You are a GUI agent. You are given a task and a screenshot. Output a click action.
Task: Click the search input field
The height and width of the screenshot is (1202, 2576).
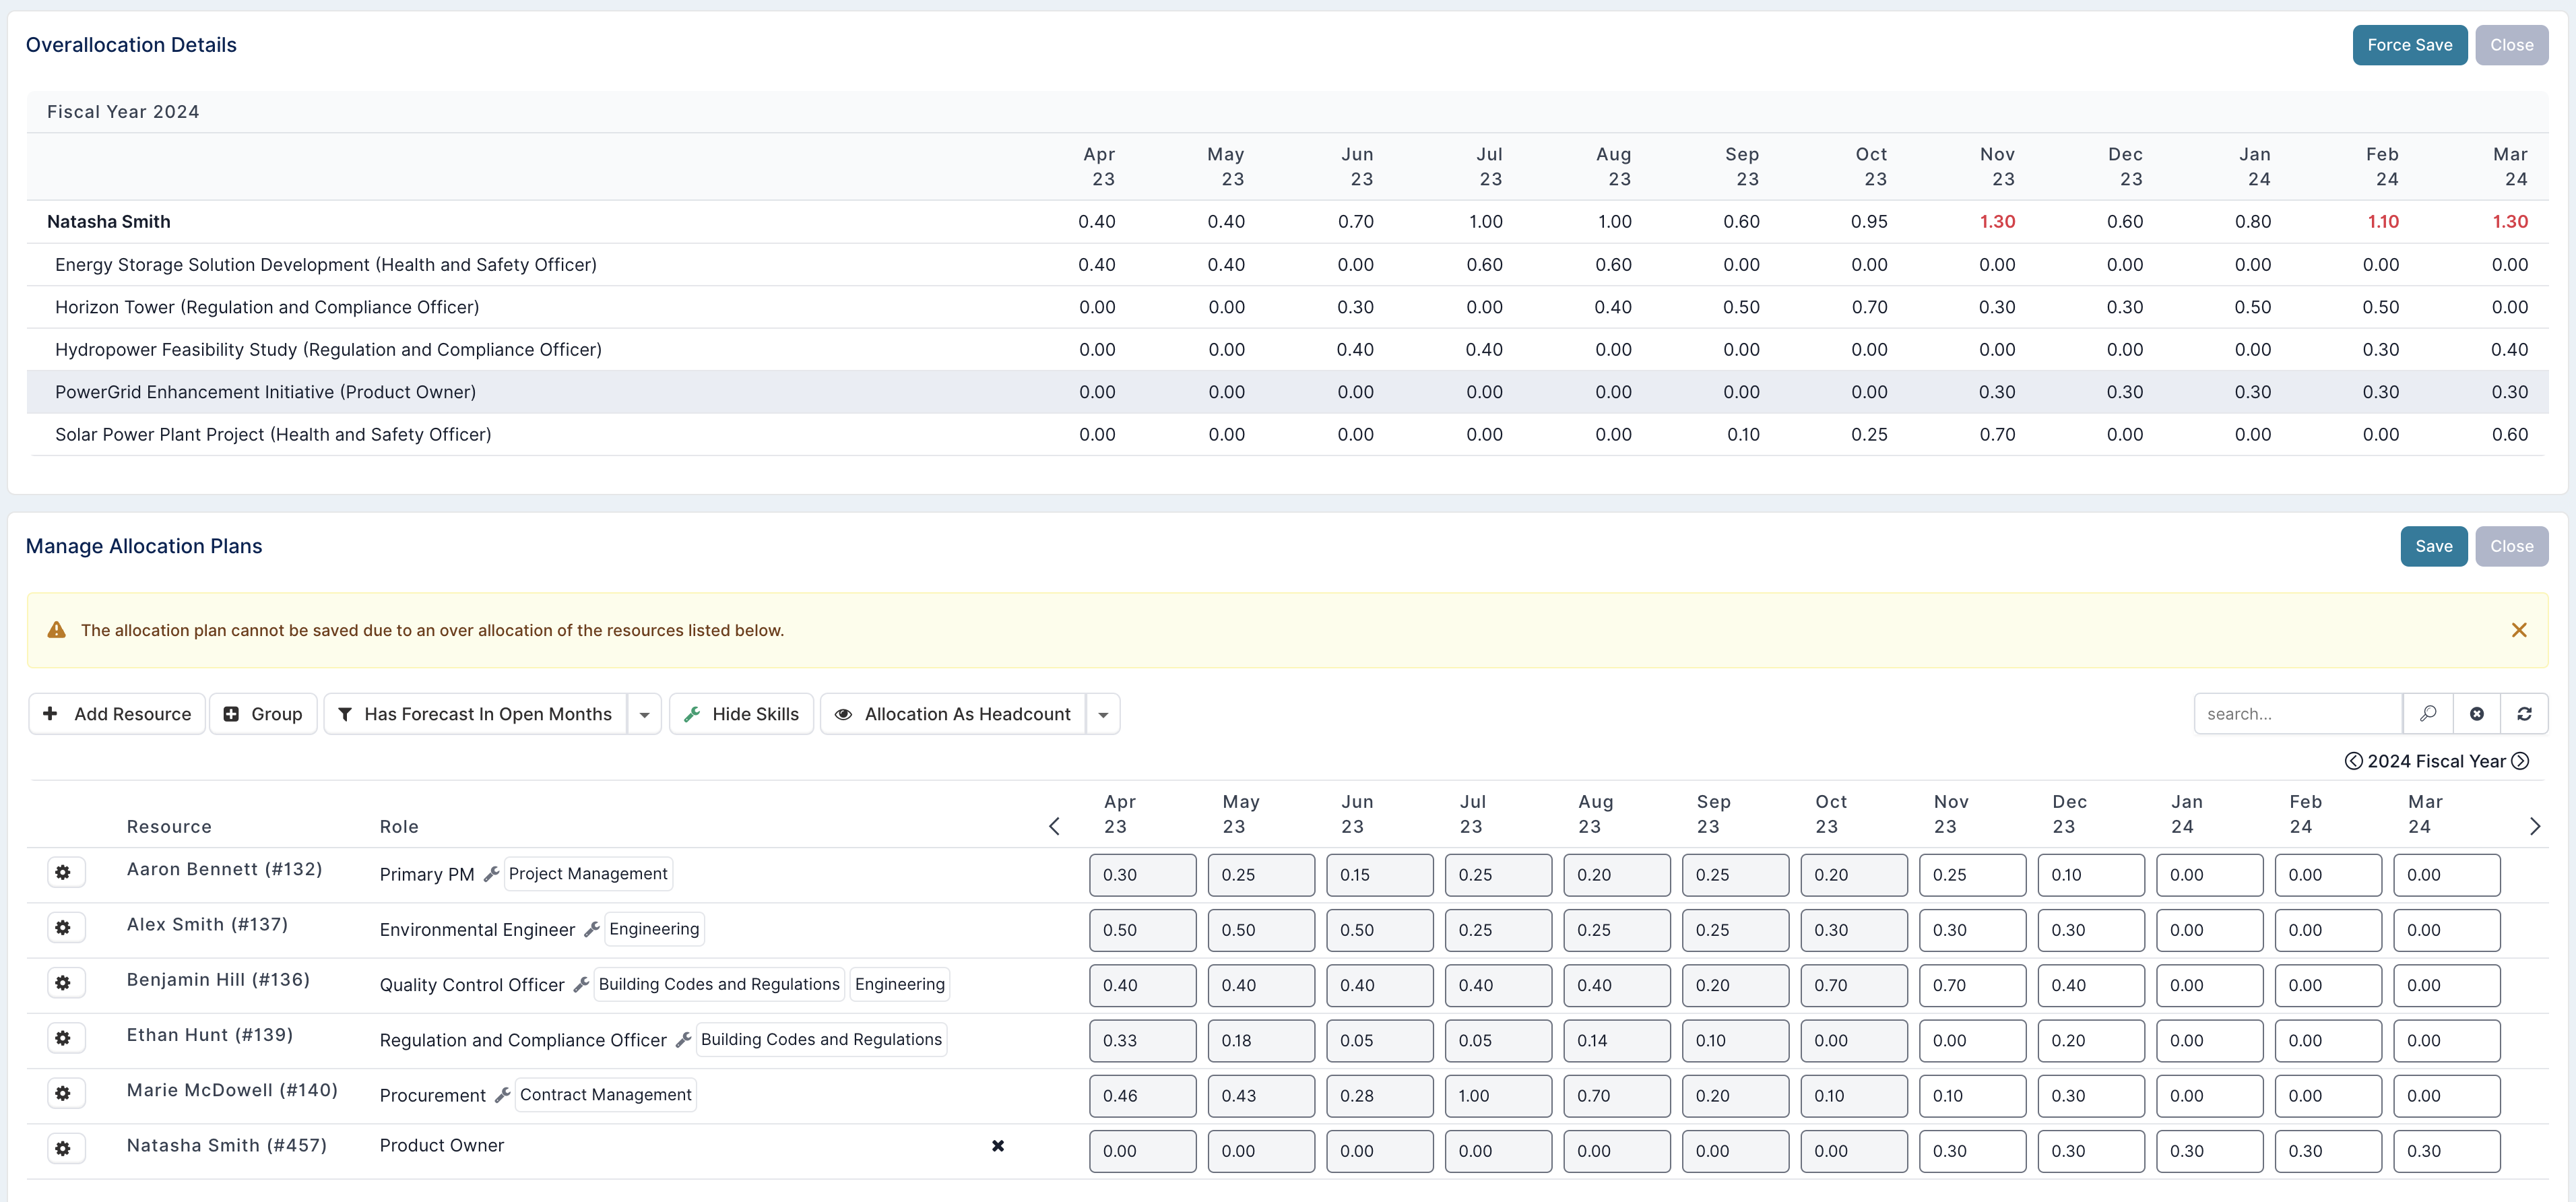click(2298, 714)
